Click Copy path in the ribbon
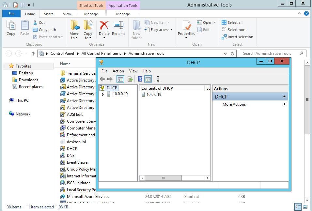The width and height of the screenshot is (312, 211). point(45,30)
